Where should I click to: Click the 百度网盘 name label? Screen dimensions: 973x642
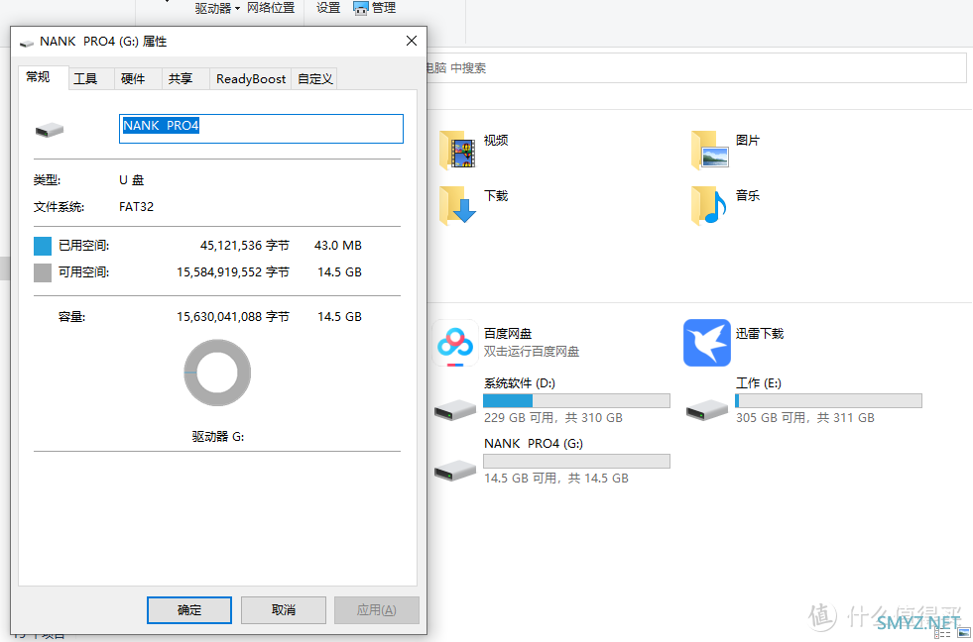508,334
